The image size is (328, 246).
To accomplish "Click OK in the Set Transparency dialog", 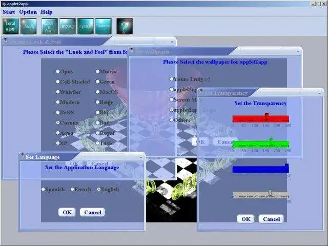I will tap(246, 219).
